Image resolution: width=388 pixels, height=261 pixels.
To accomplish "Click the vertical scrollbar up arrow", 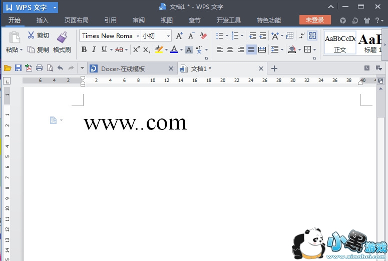I will (x=380, y=88).
